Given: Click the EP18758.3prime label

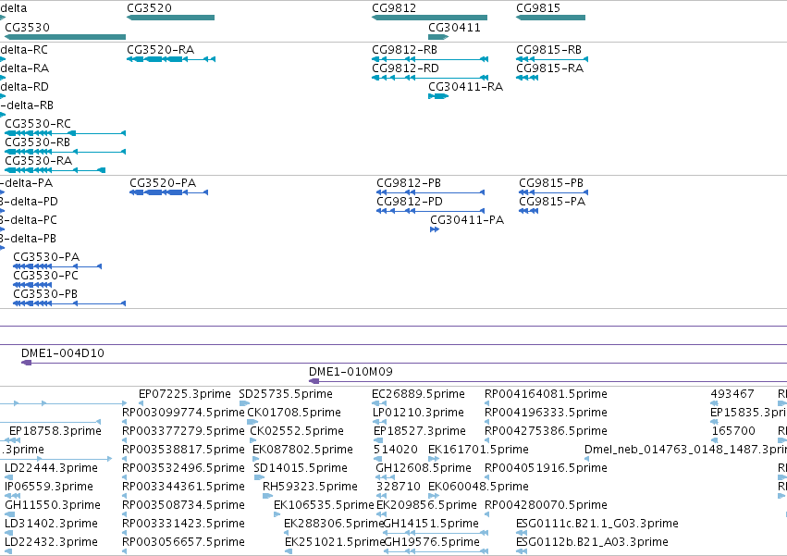Looking at the screenshot, I should tap(55, 431).
